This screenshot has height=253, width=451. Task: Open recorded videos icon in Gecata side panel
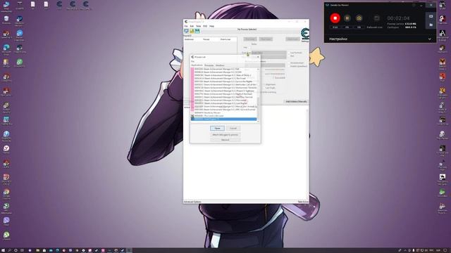[431, 17]
